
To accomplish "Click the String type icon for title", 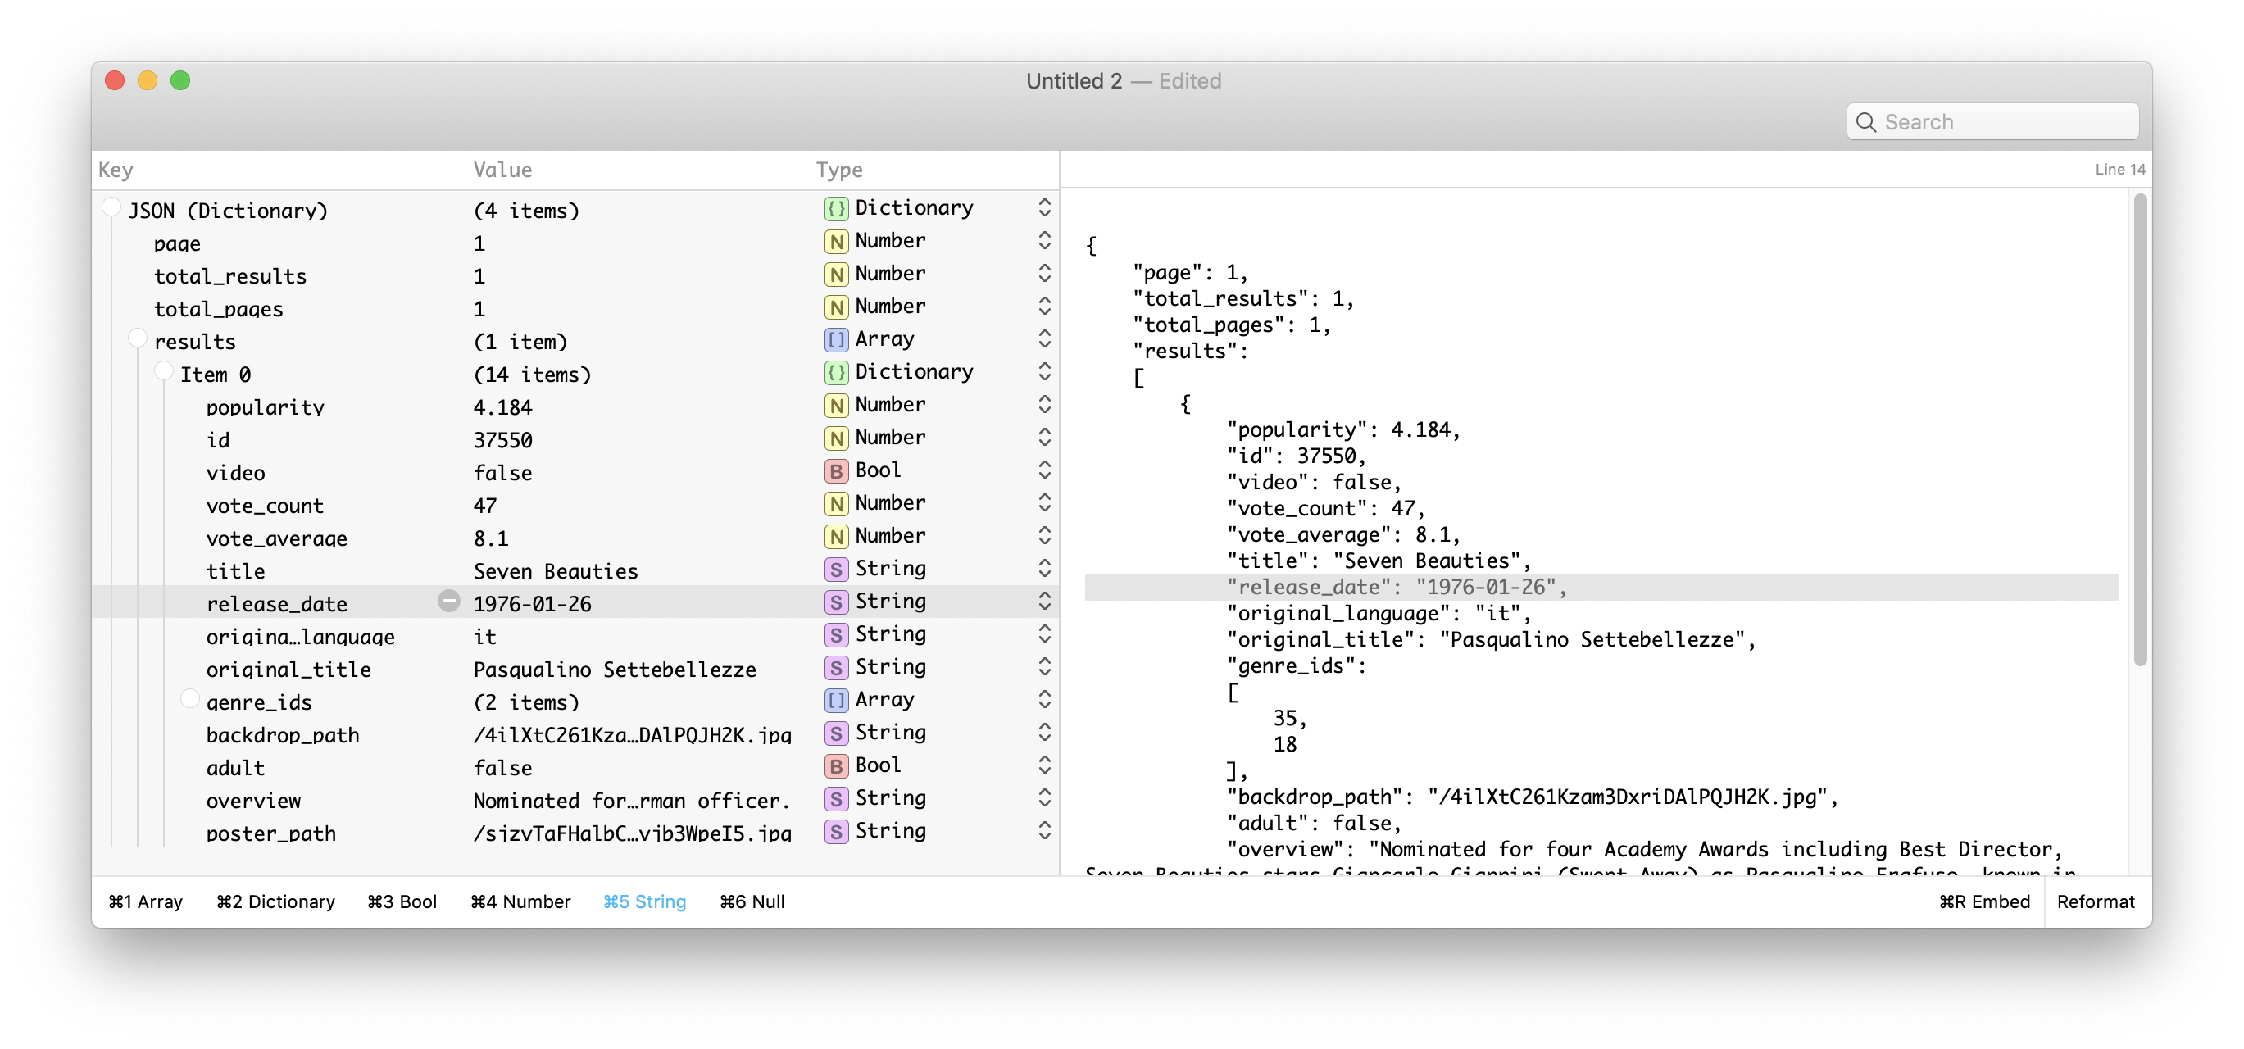I will tap(835, 569).
